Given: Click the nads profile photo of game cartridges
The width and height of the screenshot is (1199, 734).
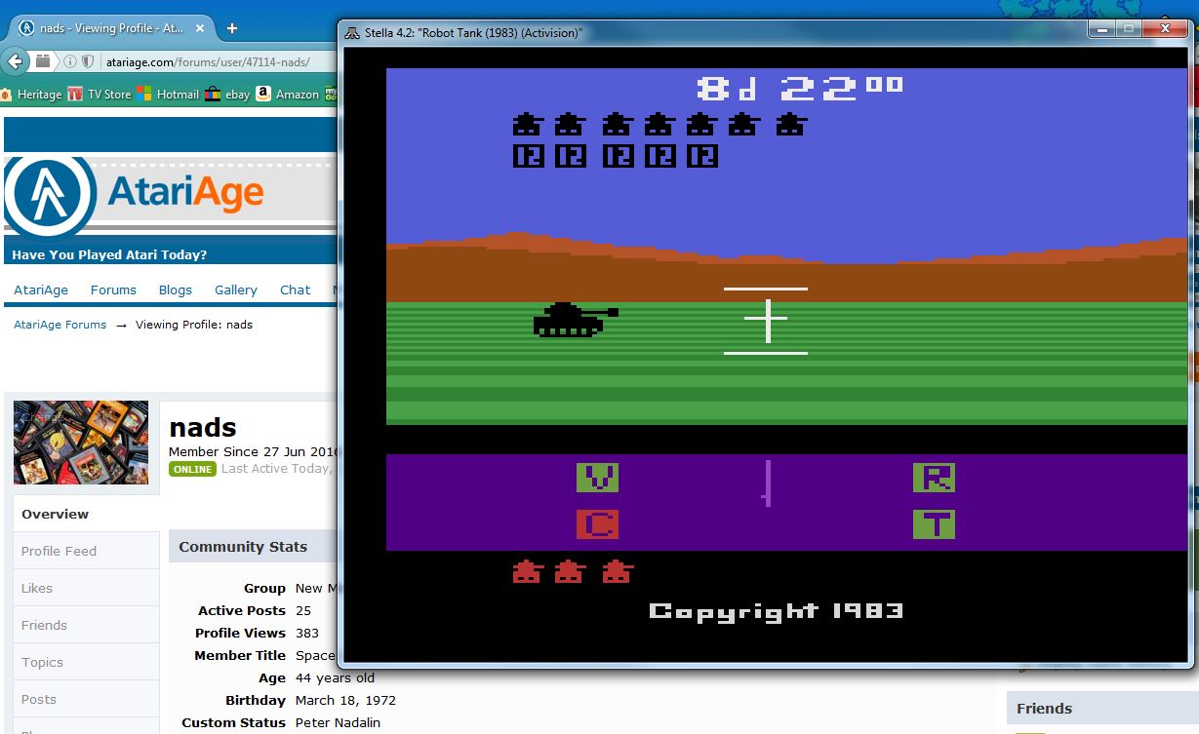Looking at the screenshot, I should click(x=81, y=443).
